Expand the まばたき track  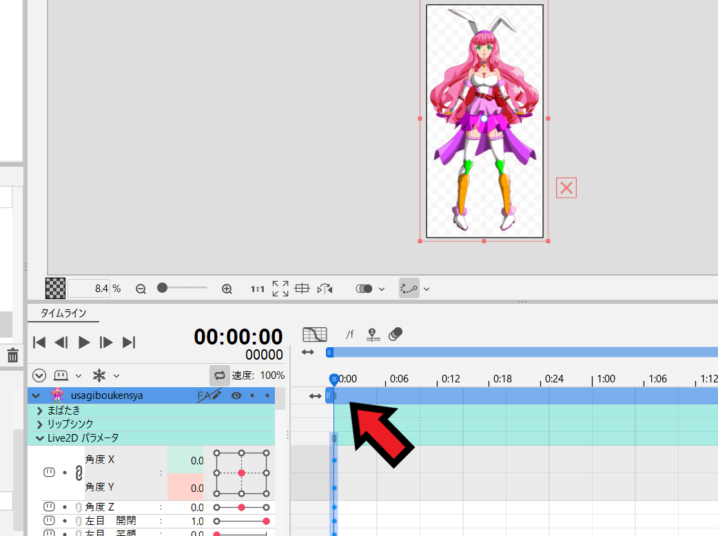39,409
